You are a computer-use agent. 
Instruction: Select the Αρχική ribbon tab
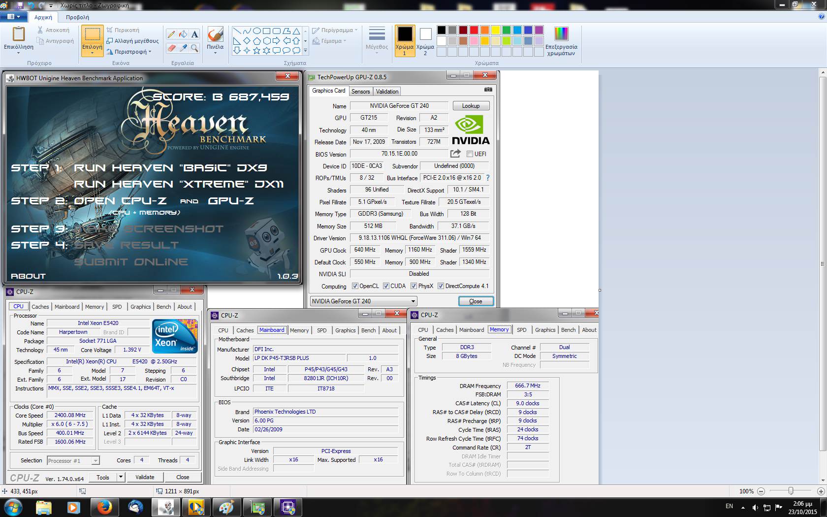[43, 17]
